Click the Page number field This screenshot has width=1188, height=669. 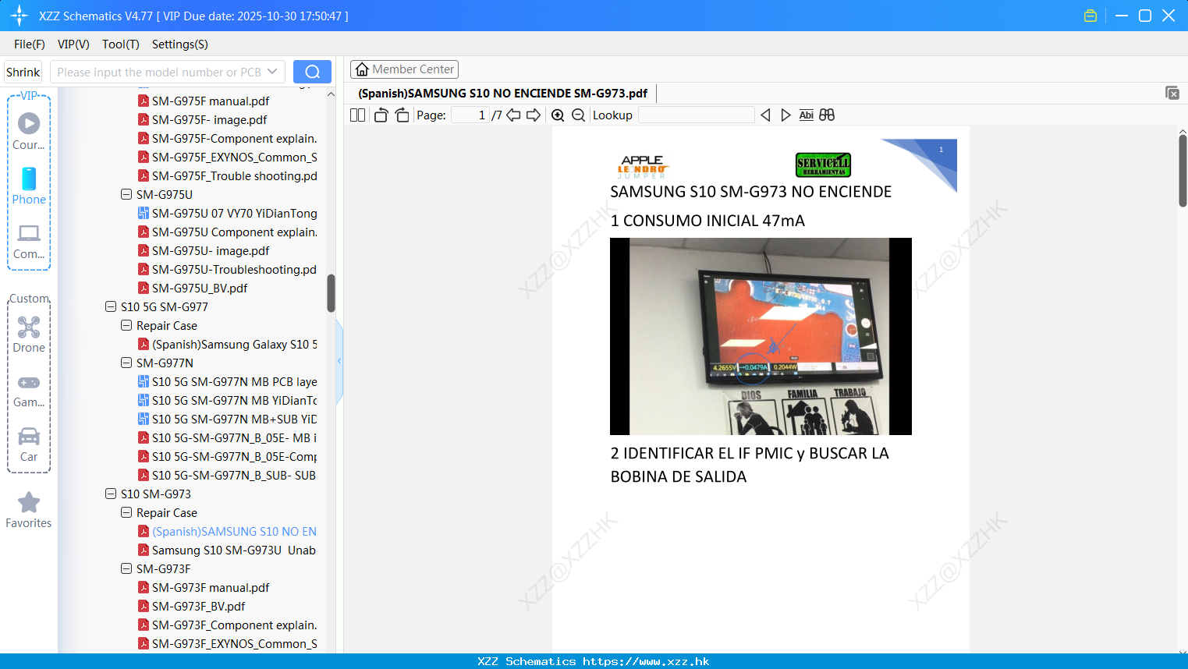click(470, 115)
